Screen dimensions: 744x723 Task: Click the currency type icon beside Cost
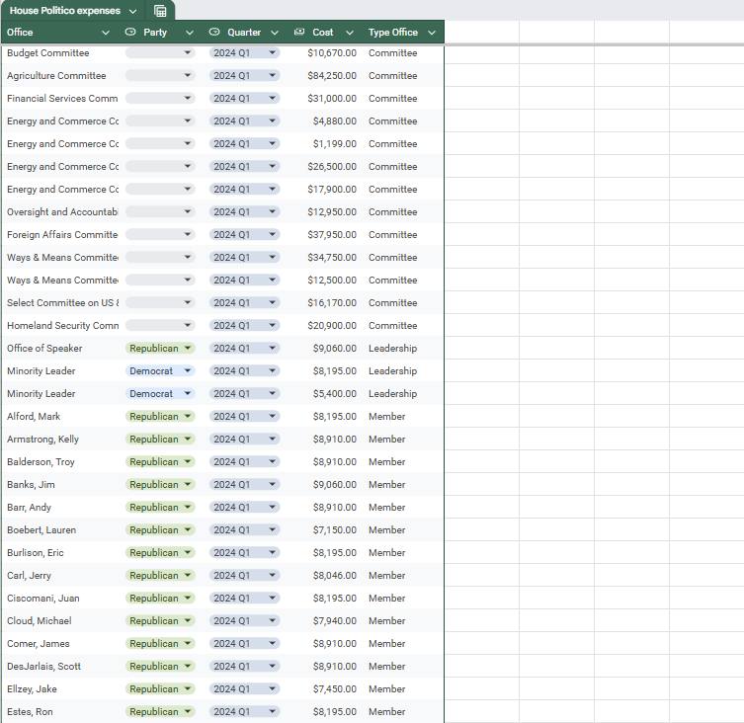(x=299, y=33)
